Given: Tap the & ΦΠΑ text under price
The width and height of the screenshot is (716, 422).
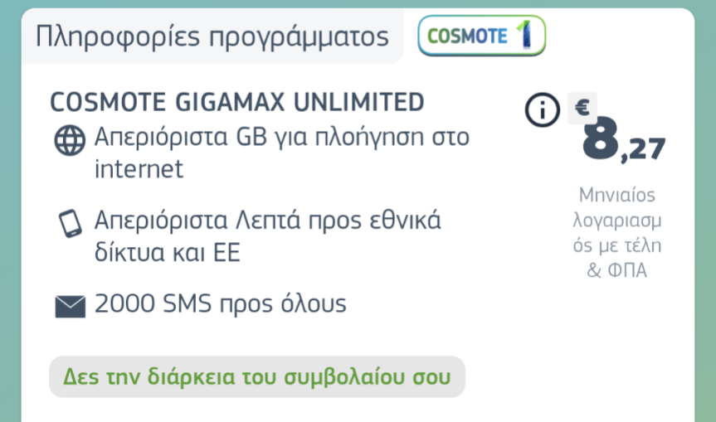Looking at the screenshot, I should (617, 270).
